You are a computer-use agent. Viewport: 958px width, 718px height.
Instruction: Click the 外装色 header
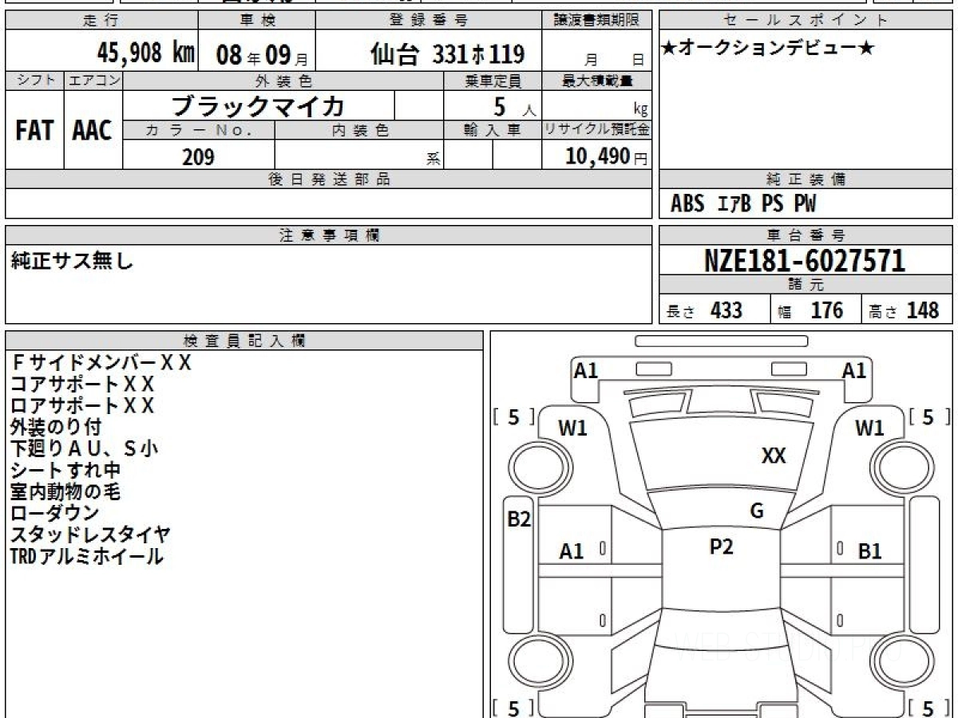283,81
